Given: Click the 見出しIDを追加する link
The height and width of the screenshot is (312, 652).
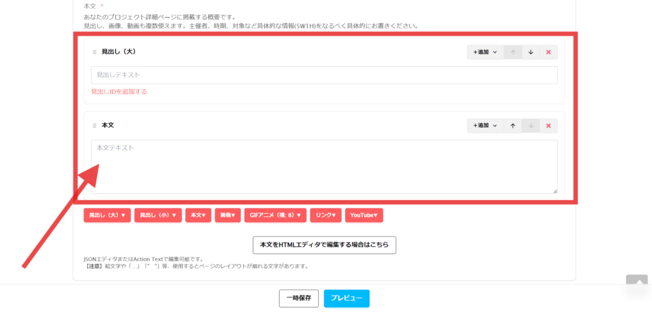Looking at the screenshot, I should [x=119, y=92].
